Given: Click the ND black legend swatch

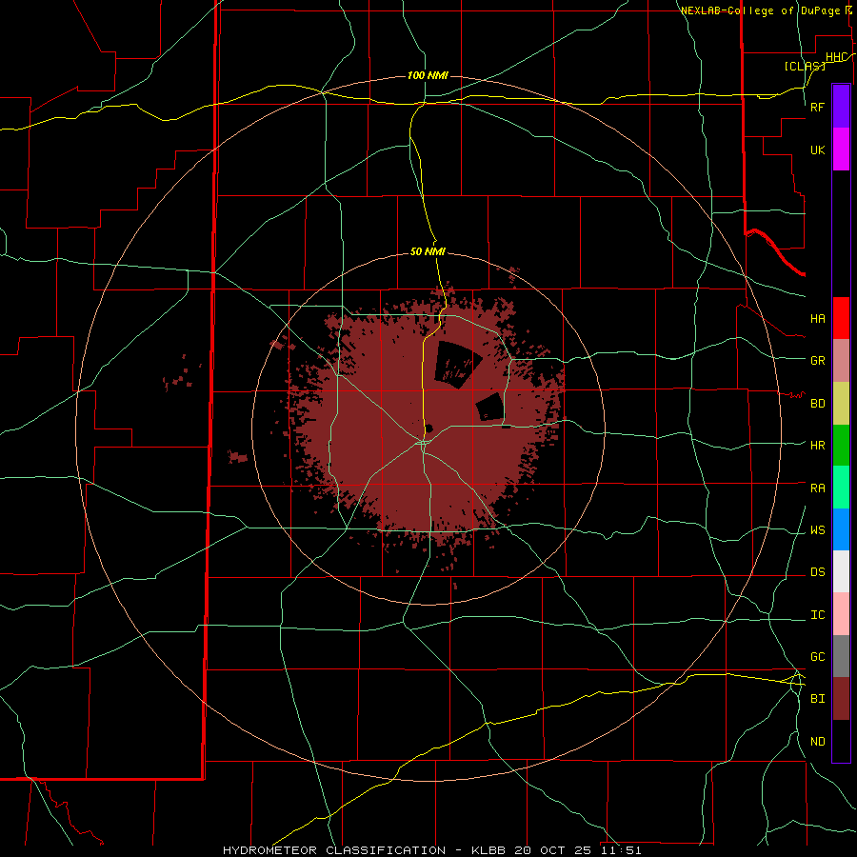Looking at the screenshot, I should coord(841,741).
